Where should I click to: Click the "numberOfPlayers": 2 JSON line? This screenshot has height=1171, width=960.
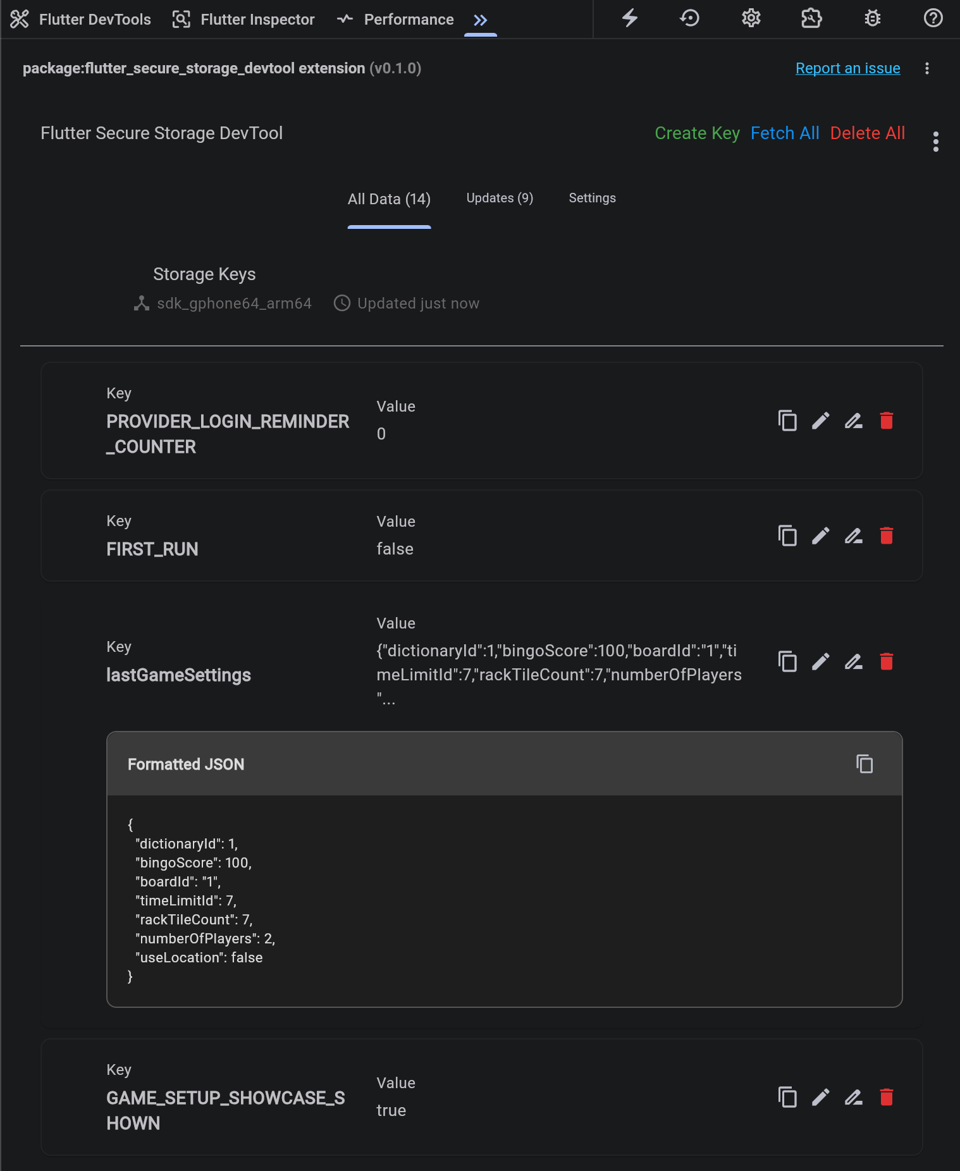pos(205,939)
